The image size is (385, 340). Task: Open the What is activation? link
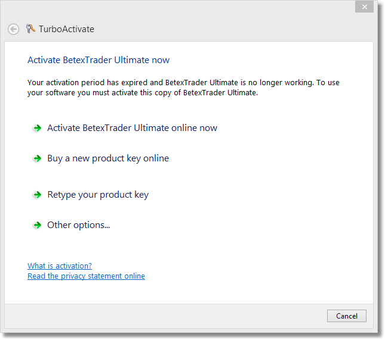[60, 266]
